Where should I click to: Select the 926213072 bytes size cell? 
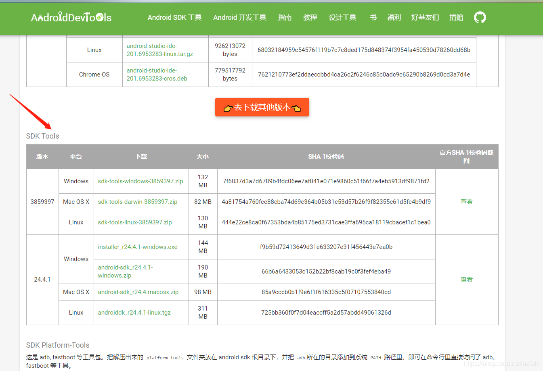pos(230,50)
